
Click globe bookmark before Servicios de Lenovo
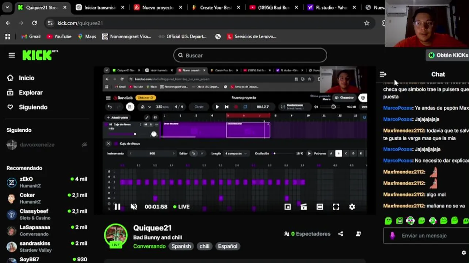coord(218,37)
